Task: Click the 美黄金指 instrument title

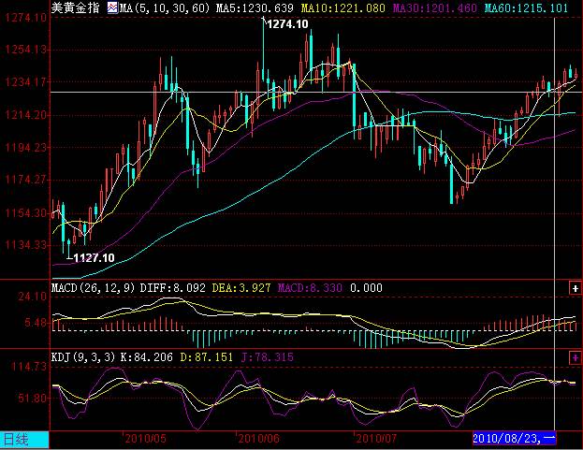Action: coord(76,7)
